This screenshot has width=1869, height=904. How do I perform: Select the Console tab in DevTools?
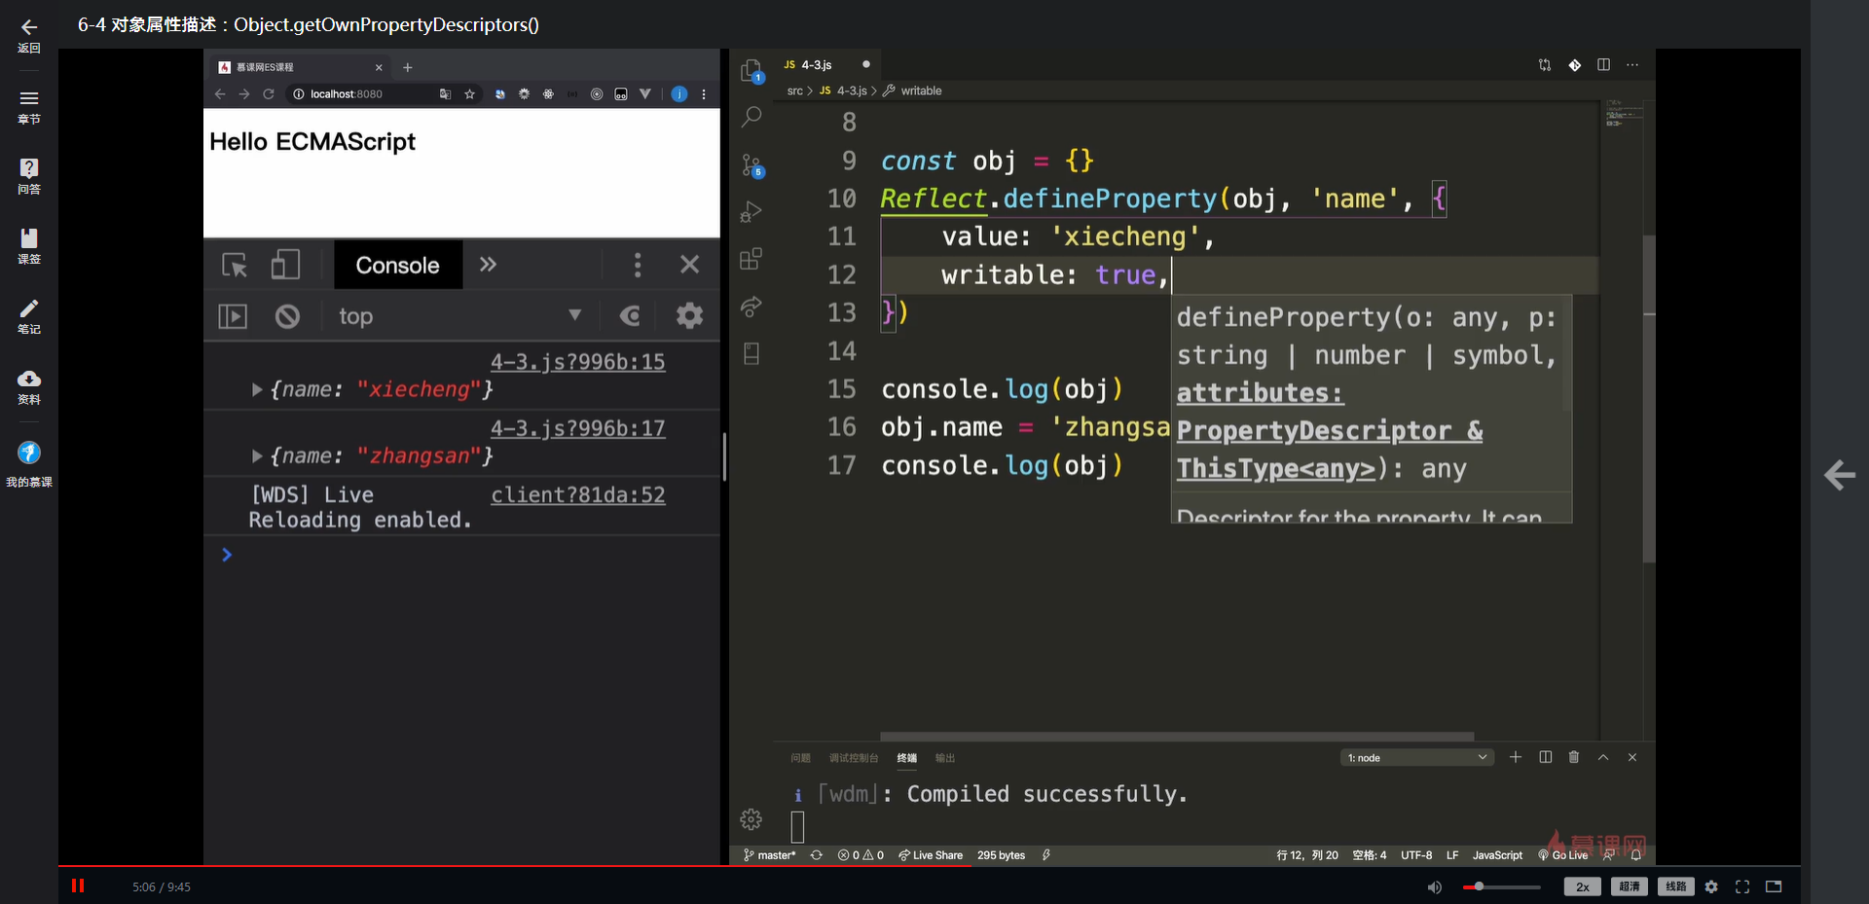(397, 265)
